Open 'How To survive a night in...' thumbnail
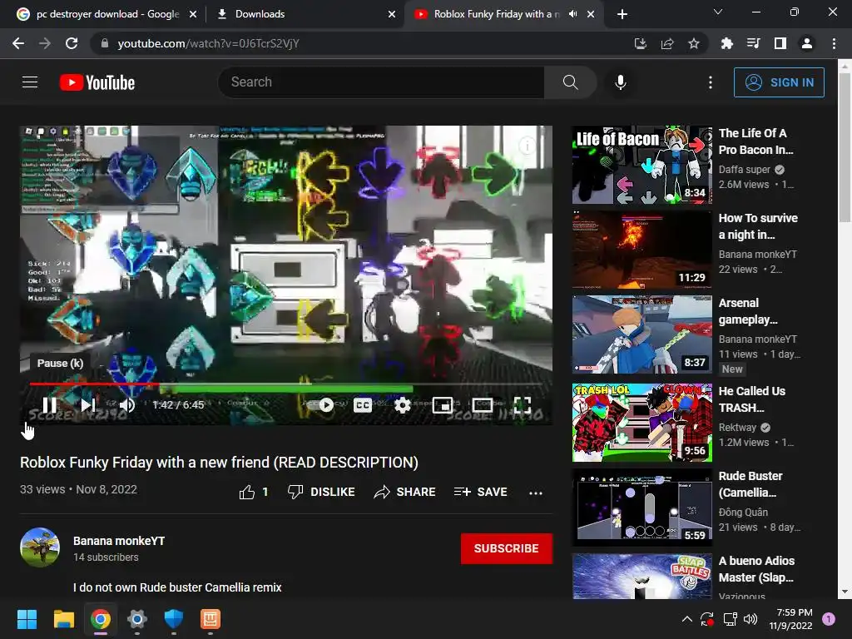 tap(641, 250)
